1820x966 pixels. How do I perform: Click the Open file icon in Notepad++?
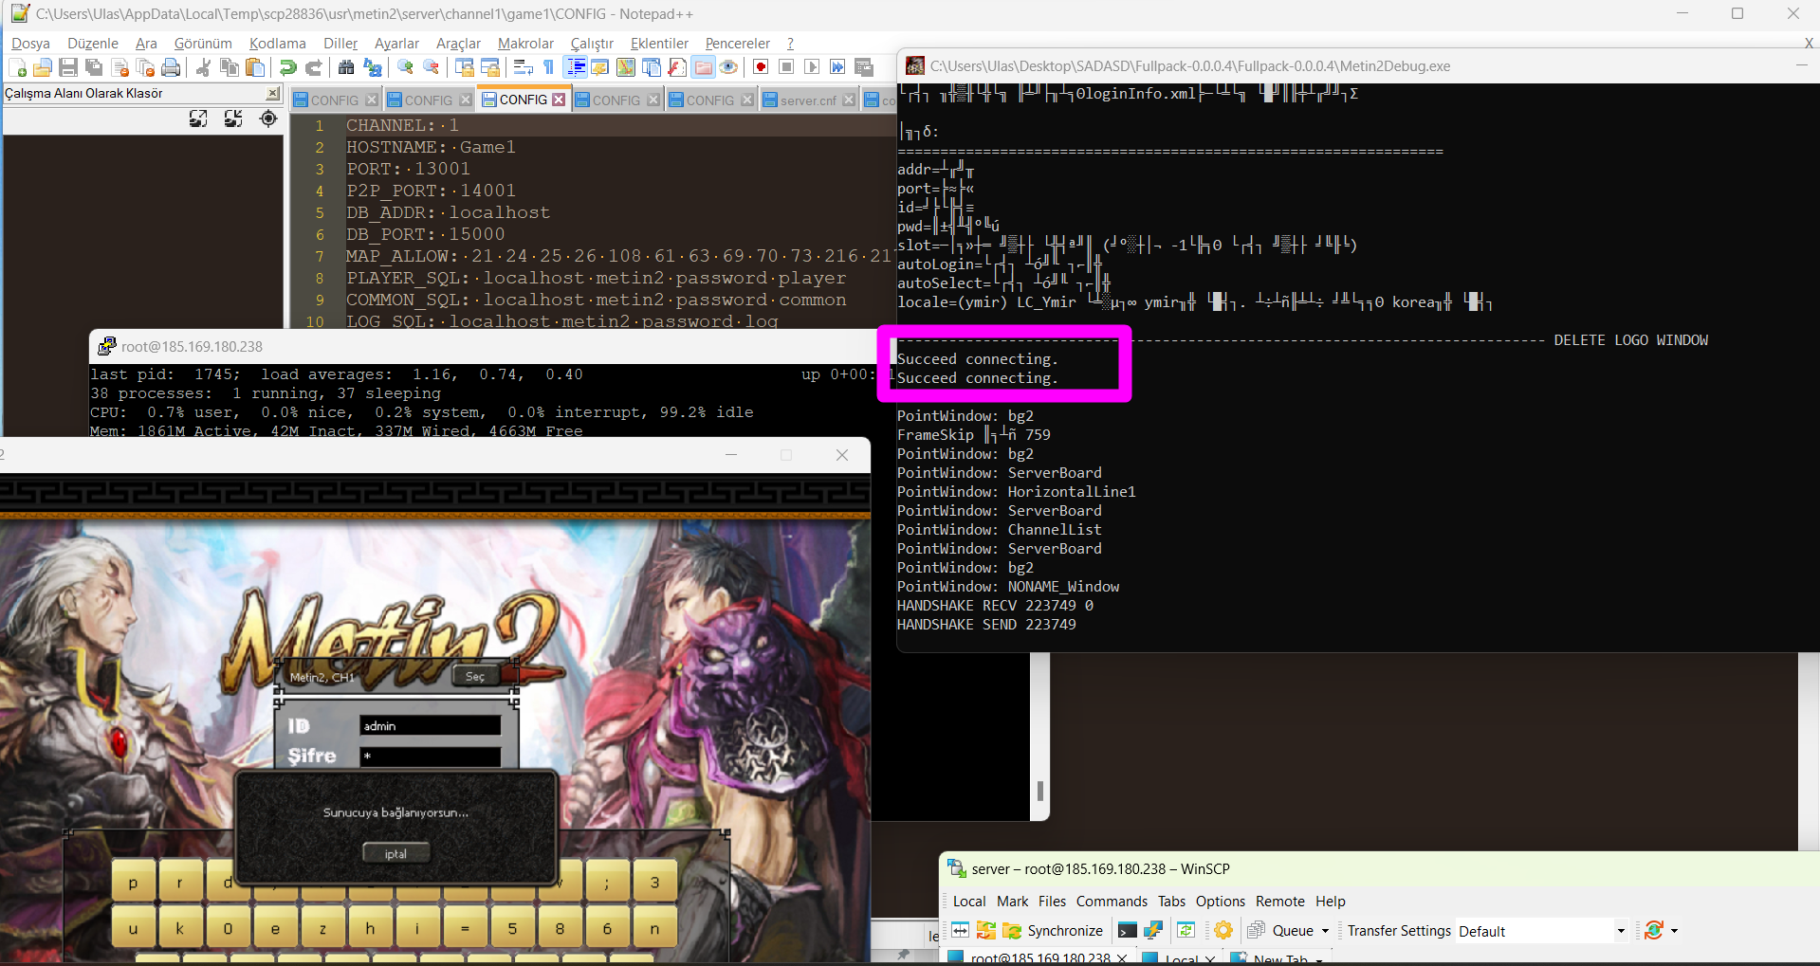click(x=43, y=67)
